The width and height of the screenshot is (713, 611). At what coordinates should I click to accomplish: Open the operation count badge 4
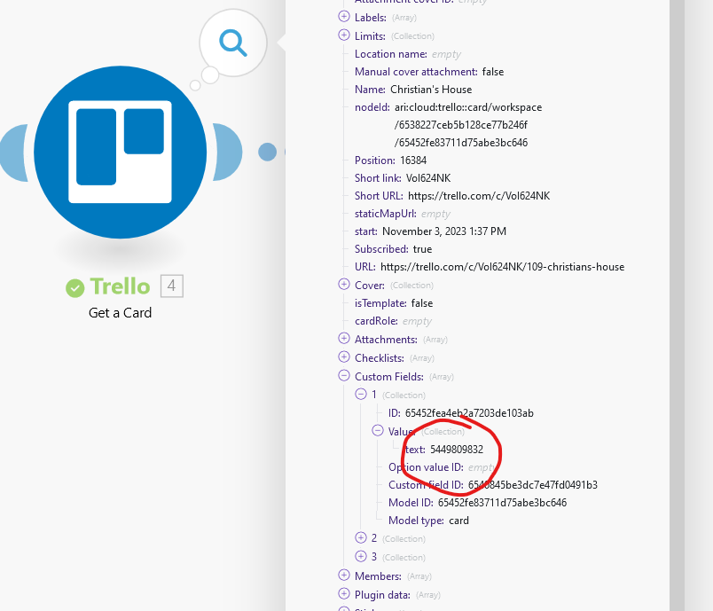172,286
